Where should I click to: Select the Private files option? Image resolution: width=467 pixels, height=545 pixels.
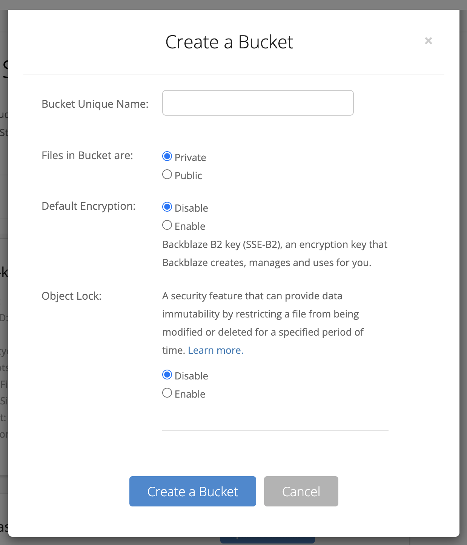pyautogui.click(x=167, y=156)
